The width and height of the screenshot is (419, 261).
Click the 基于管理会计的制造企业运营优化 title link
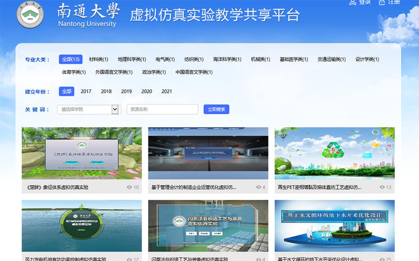194,187
